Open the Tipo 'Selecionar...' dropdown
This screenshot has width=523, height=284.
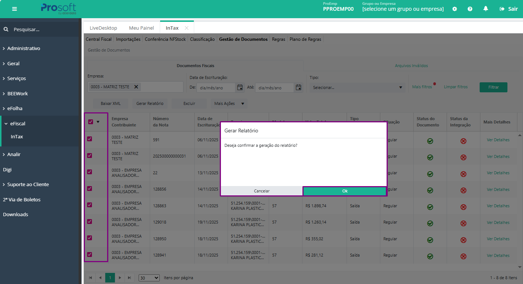click(357, 87)
